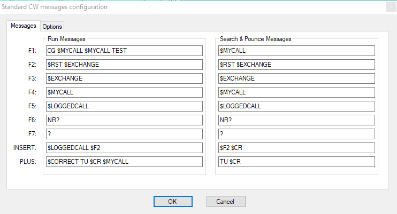
Task: Cancel the CW messages configuration
Action: pyautogui.click(x=225, y=202)
